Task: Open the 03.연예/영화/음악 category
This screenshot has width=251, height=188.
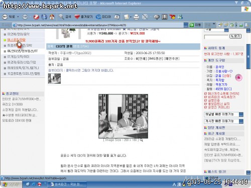Action: click(x=18, y=34)
